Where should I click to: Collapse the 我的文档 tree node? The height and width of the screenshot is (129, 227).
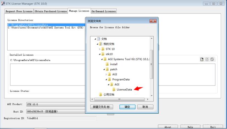(x=97, y=44)
